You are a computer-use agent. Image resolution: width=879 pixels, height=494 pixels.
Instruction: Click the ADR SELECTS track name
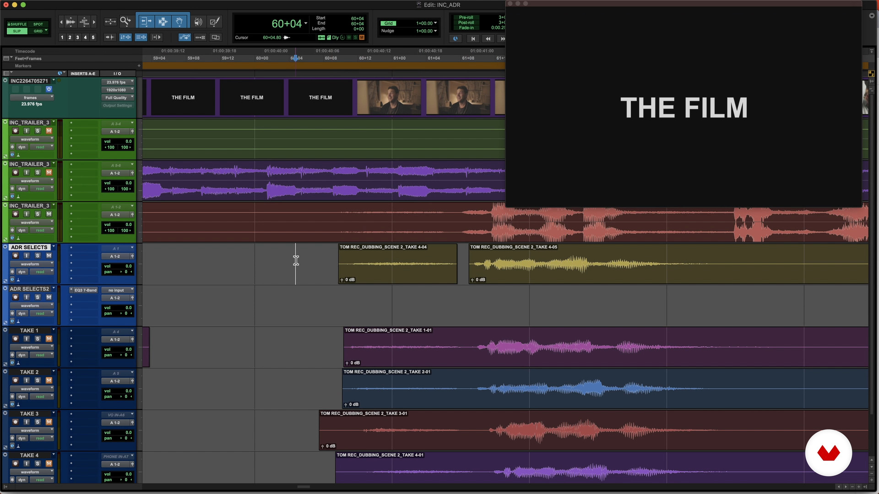29,247
